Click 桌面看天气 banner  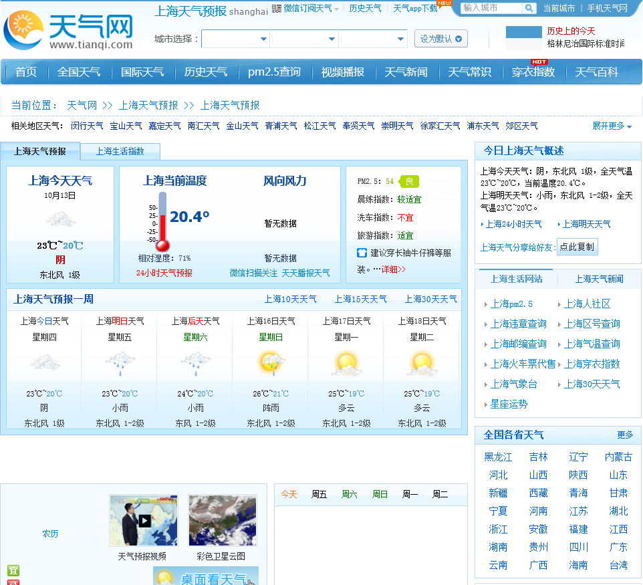point(206,576)
